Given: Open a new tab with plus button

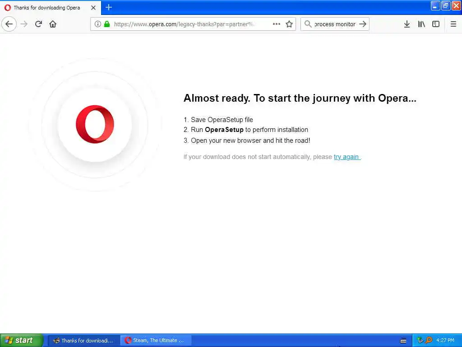Looking at the screenshot, I should tap(109, 7).
